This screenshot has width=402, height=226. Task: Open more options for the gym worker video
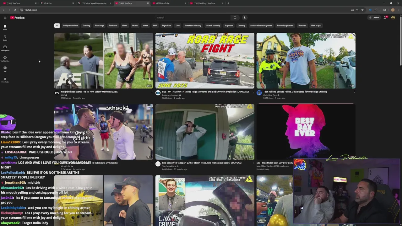[x=152, y=163]
